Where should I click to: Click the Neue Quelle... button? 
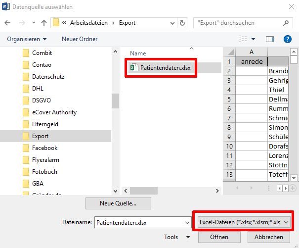click(x=118, y=203)
